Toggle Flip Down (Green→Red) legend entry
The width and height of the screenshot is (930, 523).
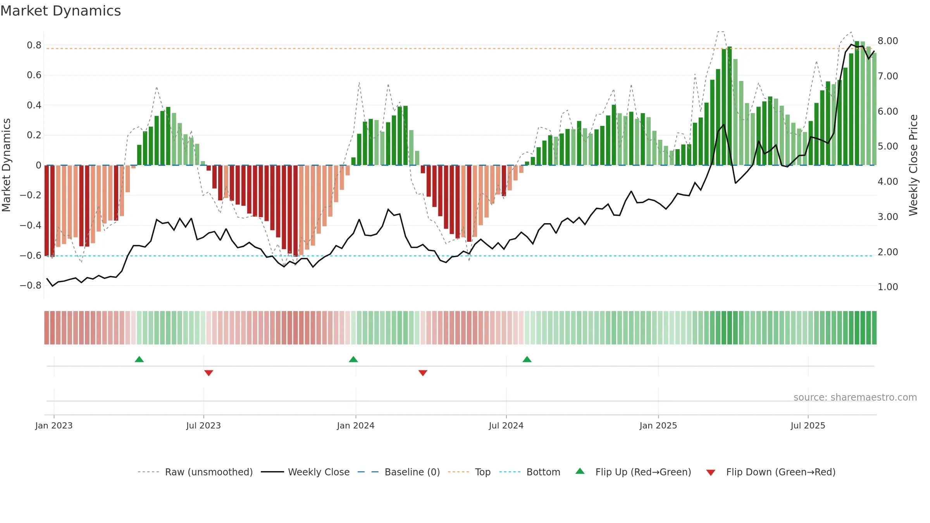770,472
